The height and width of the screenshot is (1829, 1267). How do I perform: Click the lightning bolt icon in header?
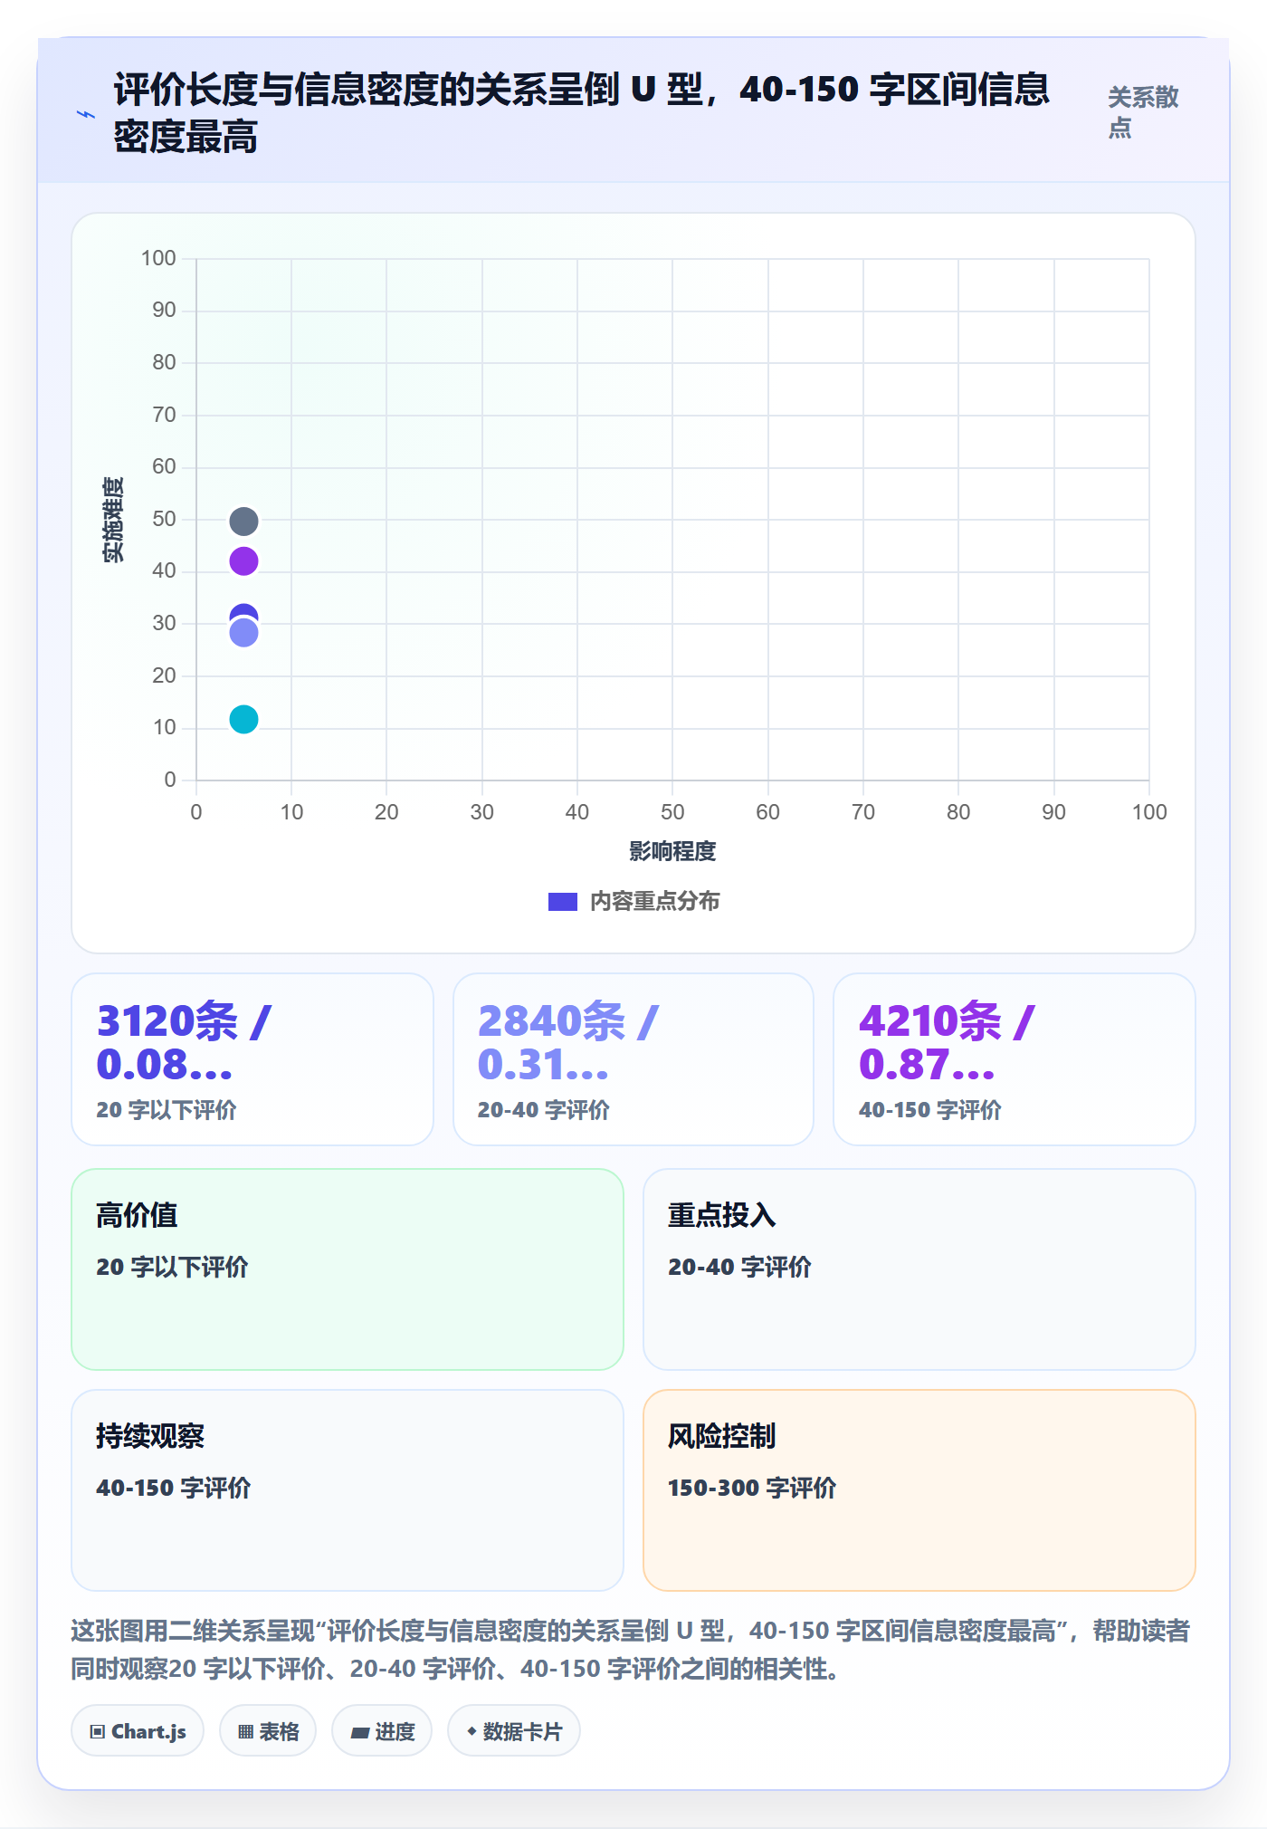pos(86,114)
